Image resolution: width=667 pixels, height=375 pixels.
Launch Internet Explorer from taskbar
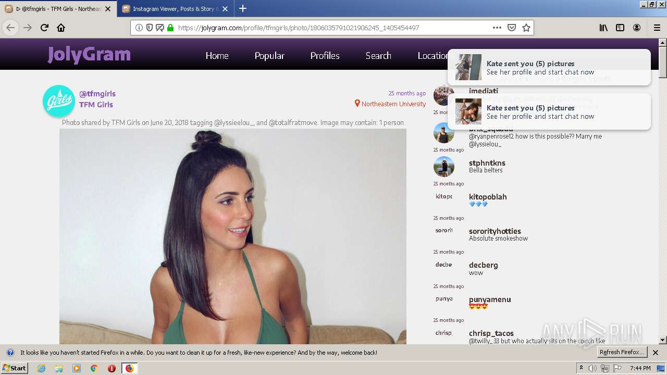coord(41,368)
